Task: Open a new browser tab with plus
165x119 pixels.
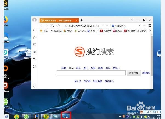Action: click(x=82, y=20)
